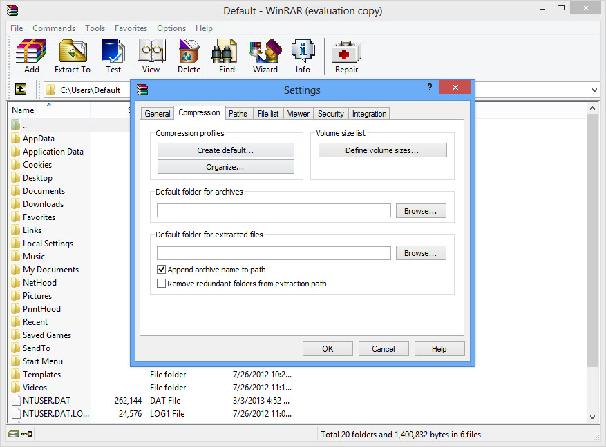
Task: Browse for default archives folder
Action: click(421, 211)
